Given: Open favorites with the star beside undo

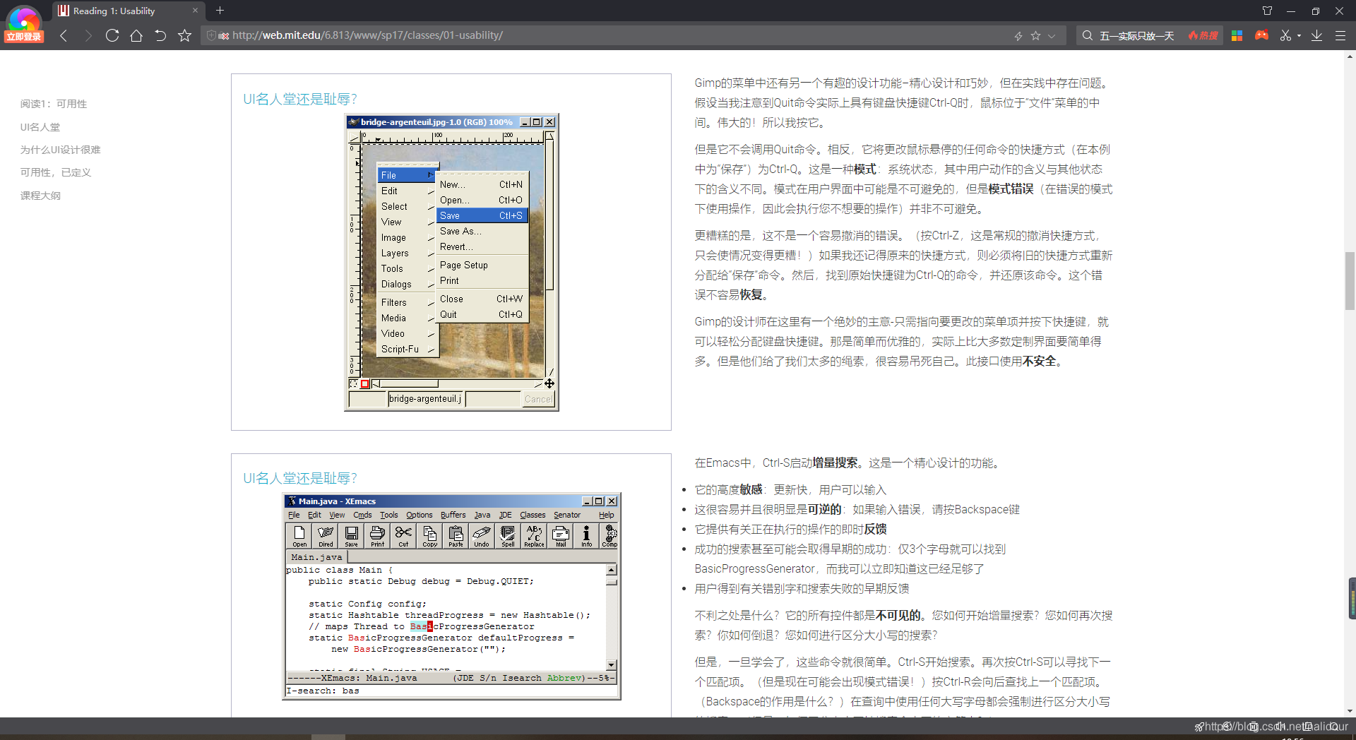Looking at the screenshot, I should point(184,35).
